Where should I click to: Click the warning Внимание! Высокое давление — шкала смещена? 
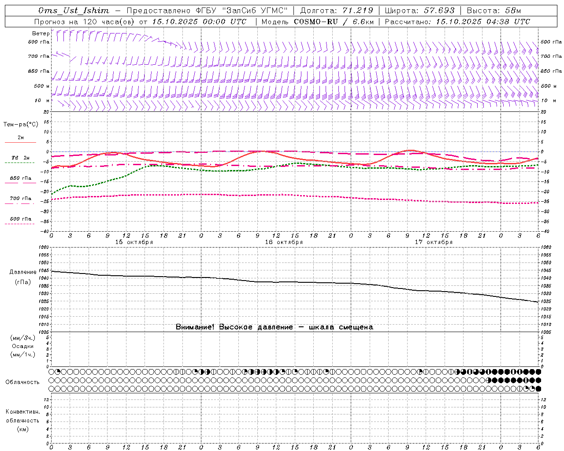tap(274, 327)
